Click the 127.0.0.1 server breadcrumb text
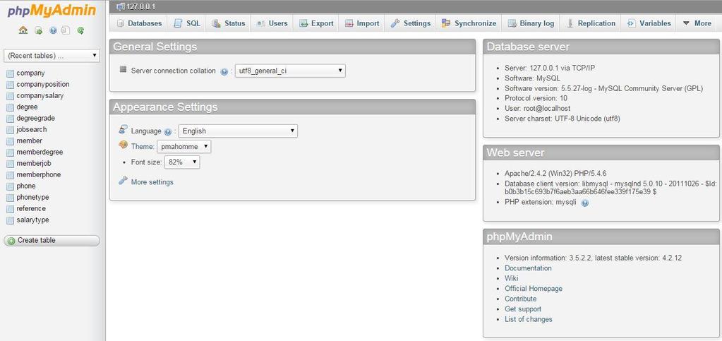The height and width of the screenshot is (341, 722). 140,6
